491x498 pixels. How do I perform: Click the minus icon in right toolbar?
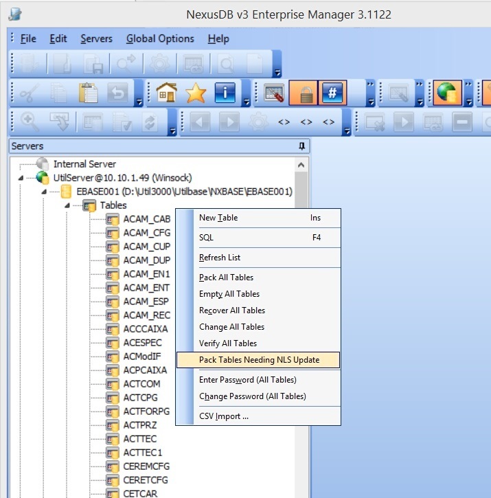(461, 122)
